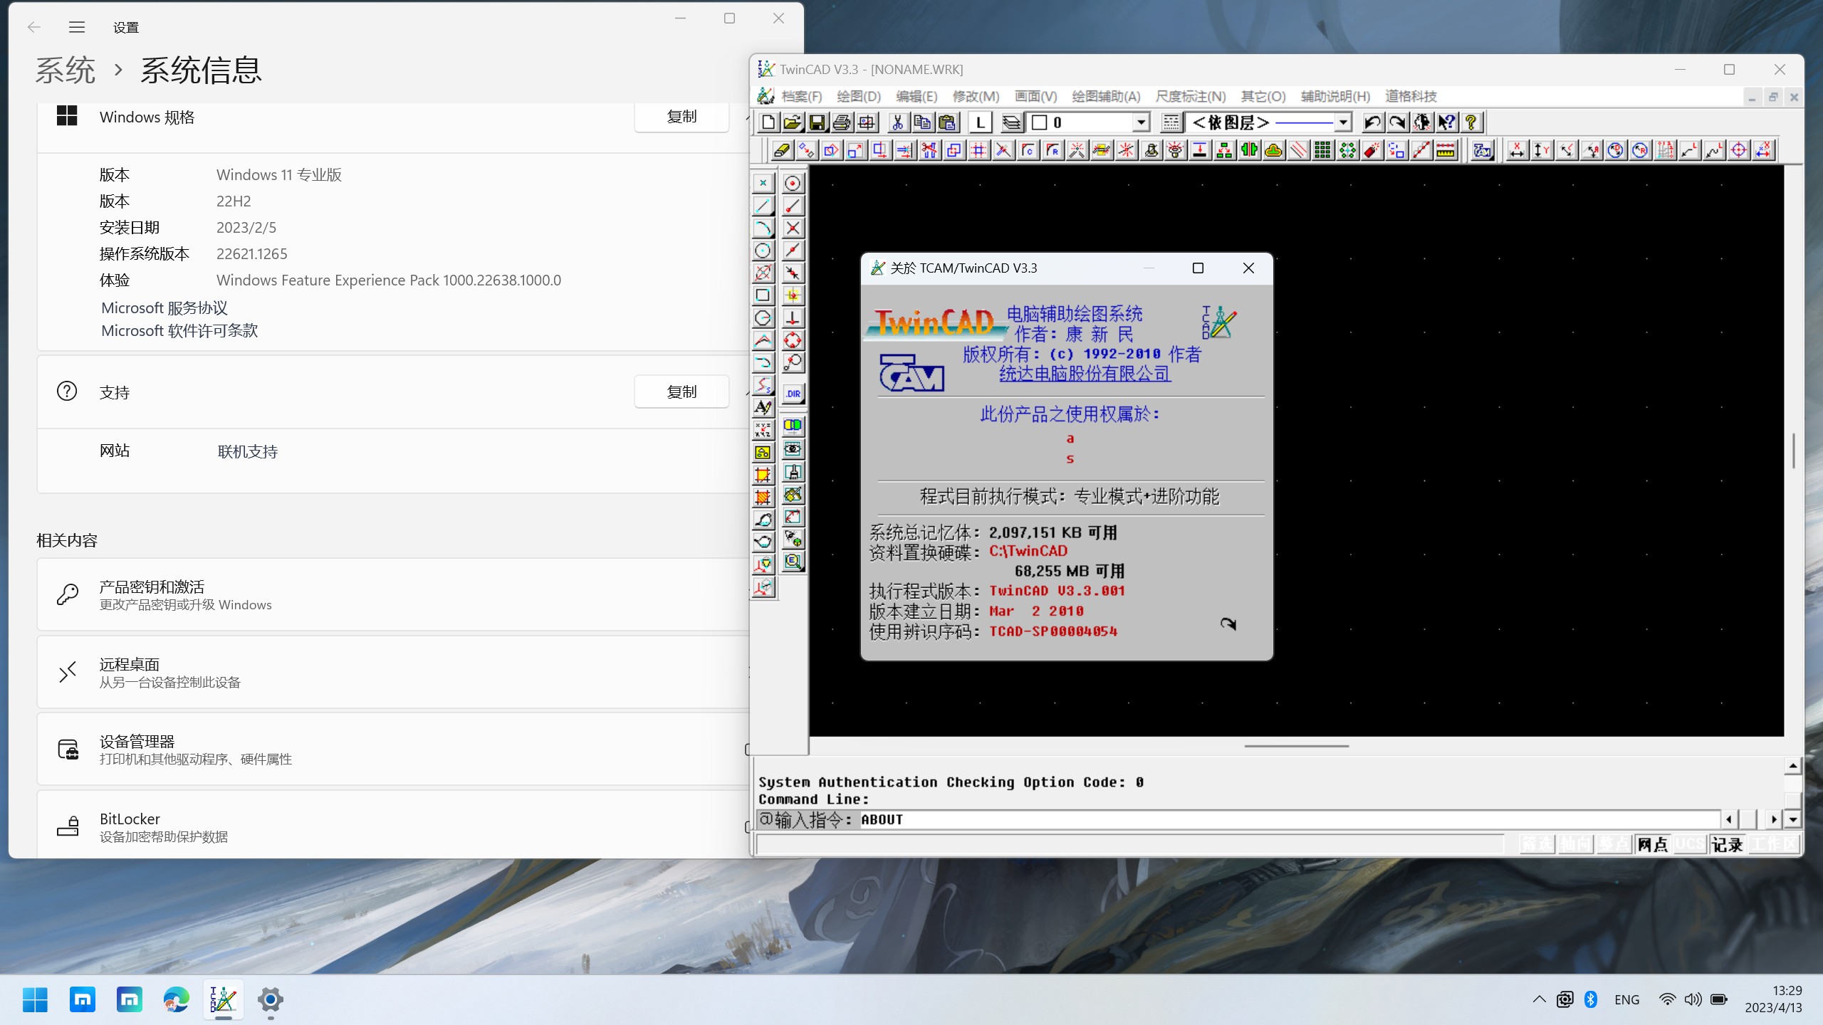
Task: Toggle the 网点 grid status button
Action: (x=1652, y=844)
